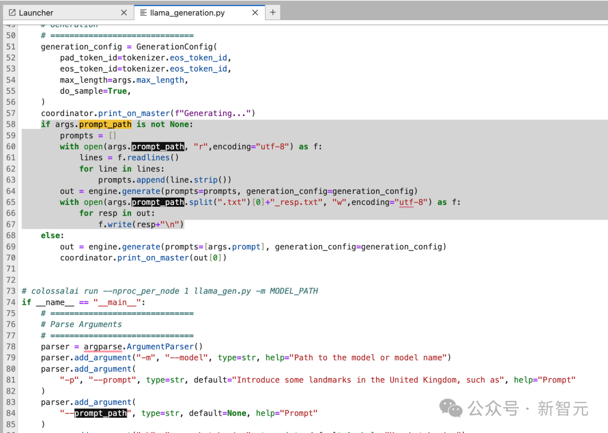The height and width of the screenshot is (433, 608).
Task: Click the selected prompt_path on line 65
Action: [158, 202]
